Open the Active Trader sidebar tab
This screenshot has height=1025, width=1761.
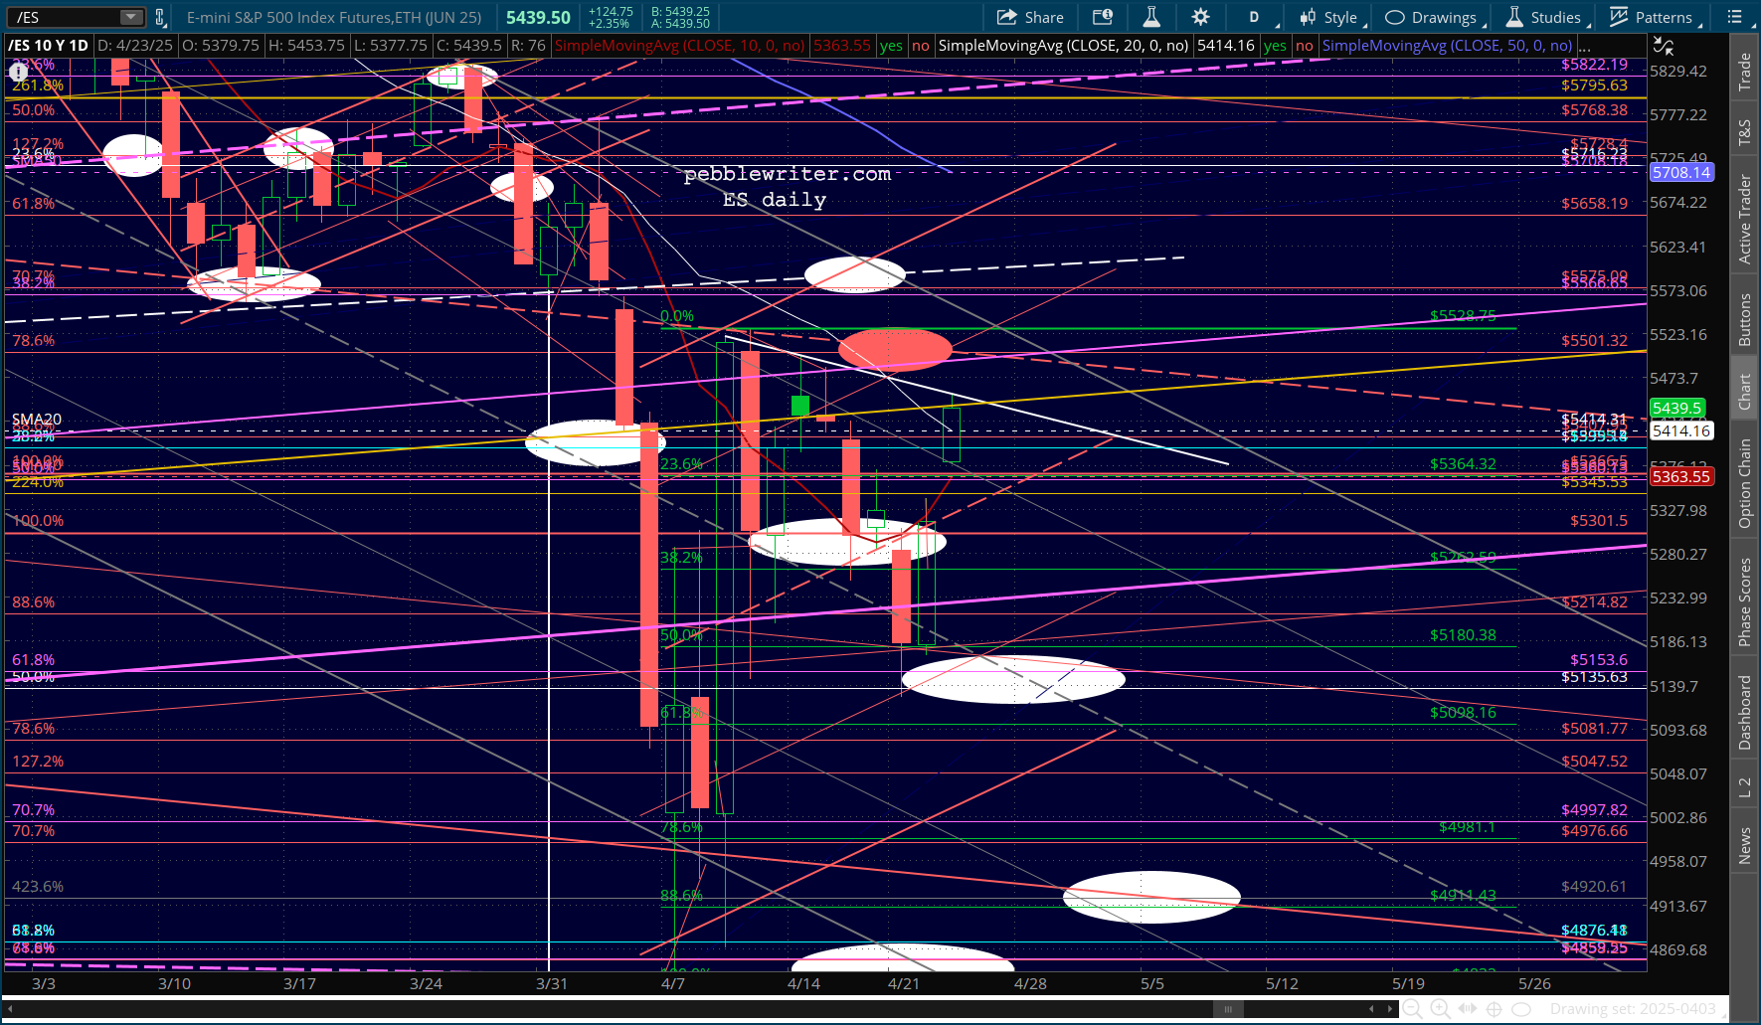1744,219
